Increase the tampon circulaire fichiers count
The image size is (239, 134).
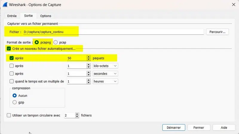77,114
